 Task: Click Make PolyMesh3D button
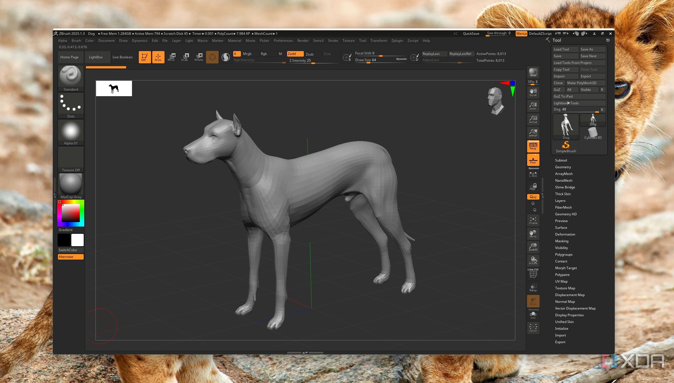click(586, 83)
